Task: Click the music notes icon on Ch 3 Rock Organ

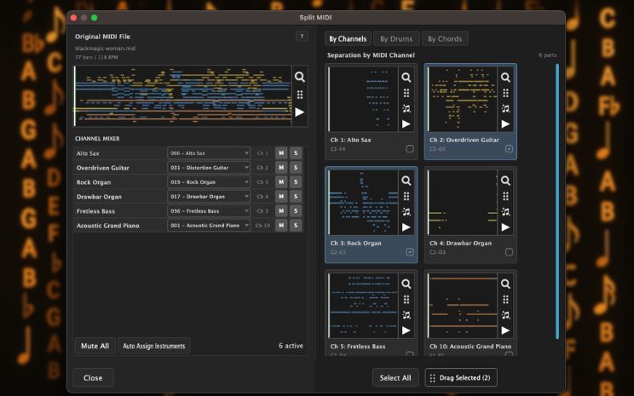Action: pos(406,212)
